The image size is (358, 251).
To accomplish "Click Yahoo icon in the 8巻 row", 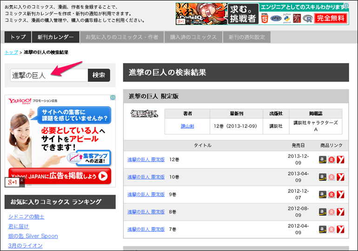I will point(340,212).
